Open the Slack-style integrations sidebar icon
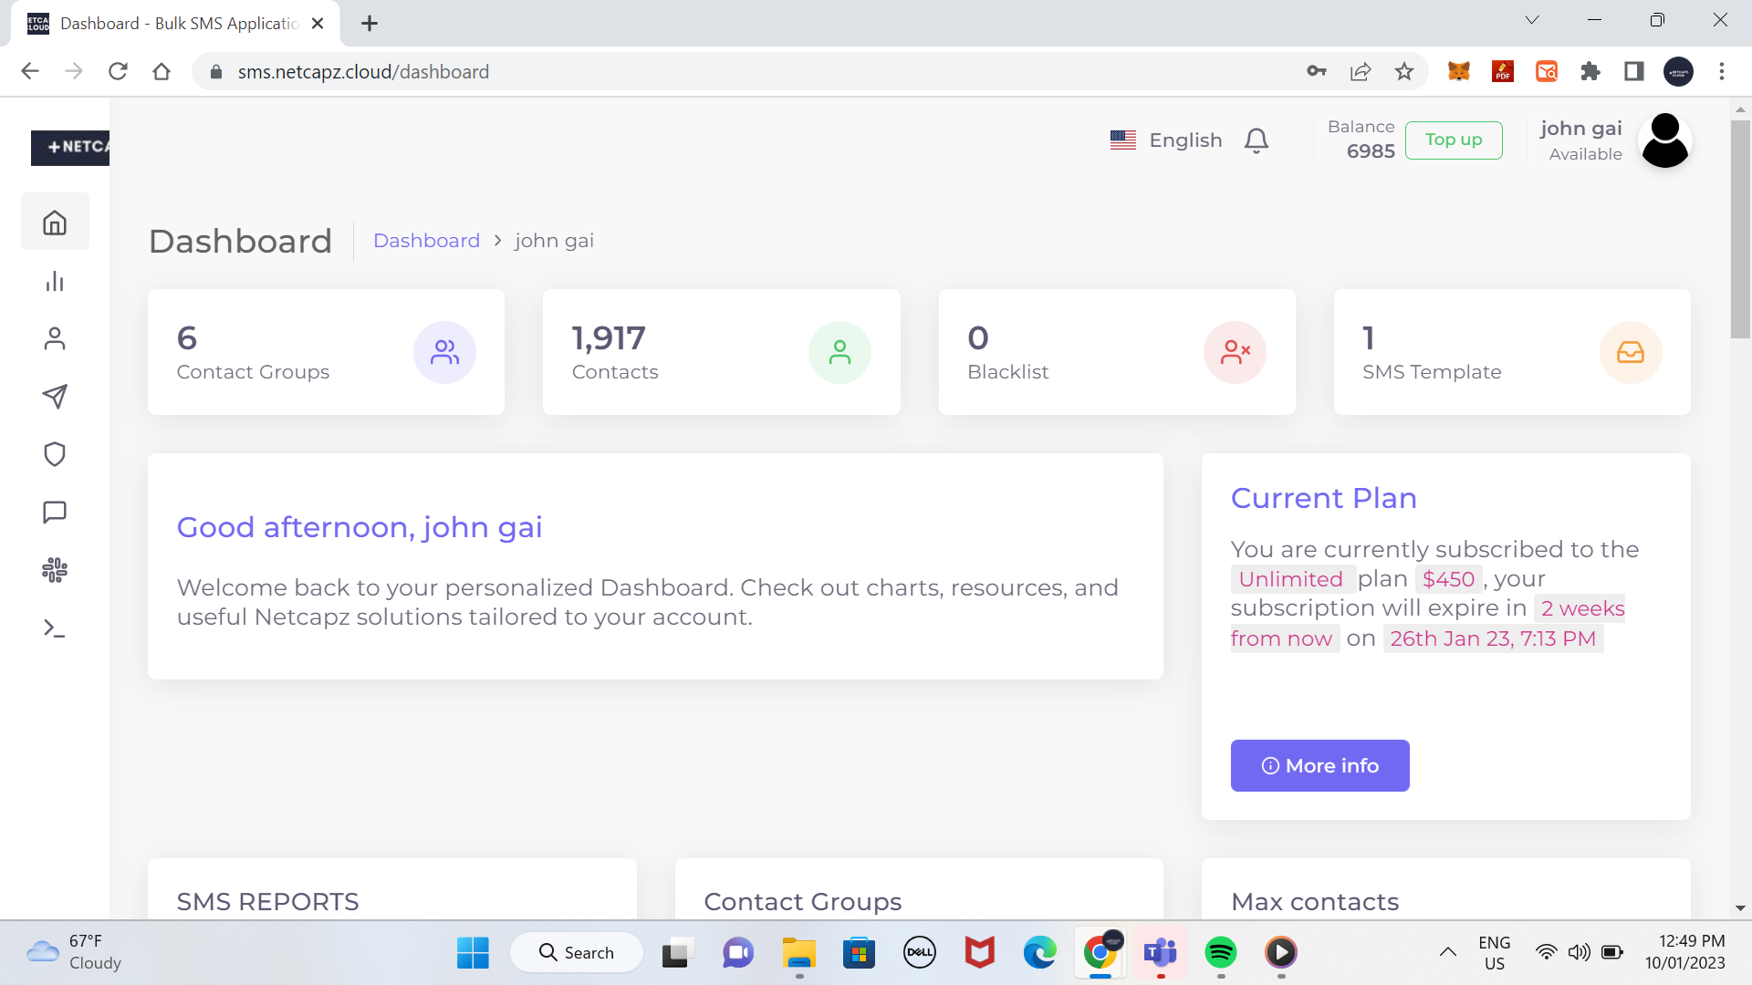The image size is (1752, 985). pyautogui.click(x=55, y=570)
